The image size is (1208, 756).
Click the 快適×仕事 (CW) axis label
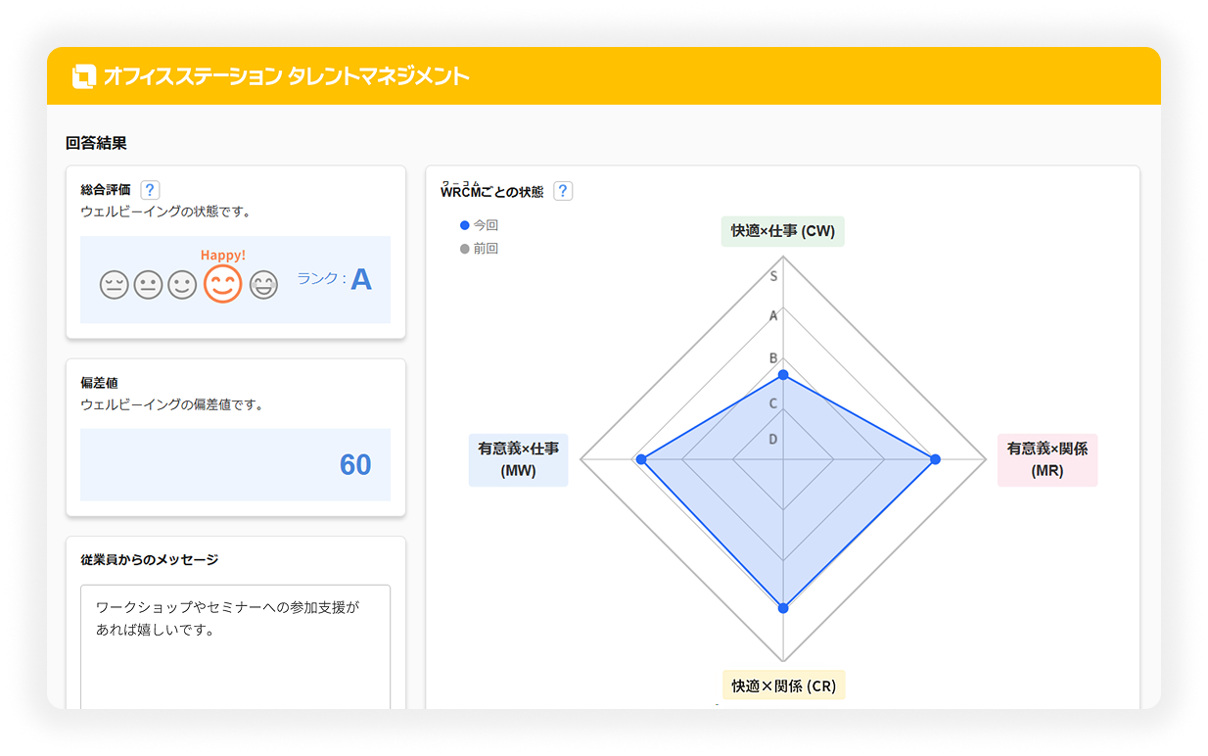click(783, 231)
